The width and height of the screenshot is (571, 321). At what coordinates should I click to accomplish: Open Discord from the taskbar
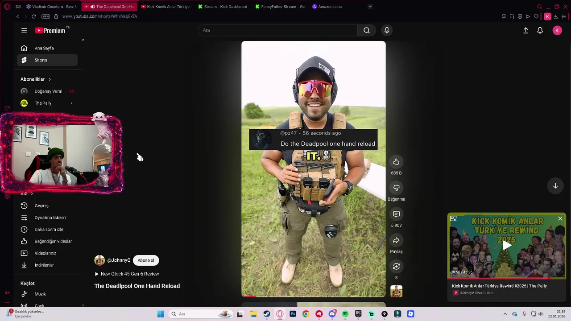(332, 314)
